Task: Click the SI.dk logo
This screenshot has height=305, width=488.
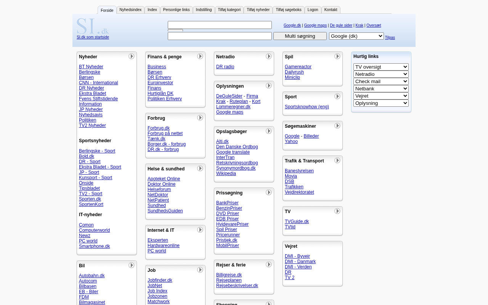Action: [93, 26]
